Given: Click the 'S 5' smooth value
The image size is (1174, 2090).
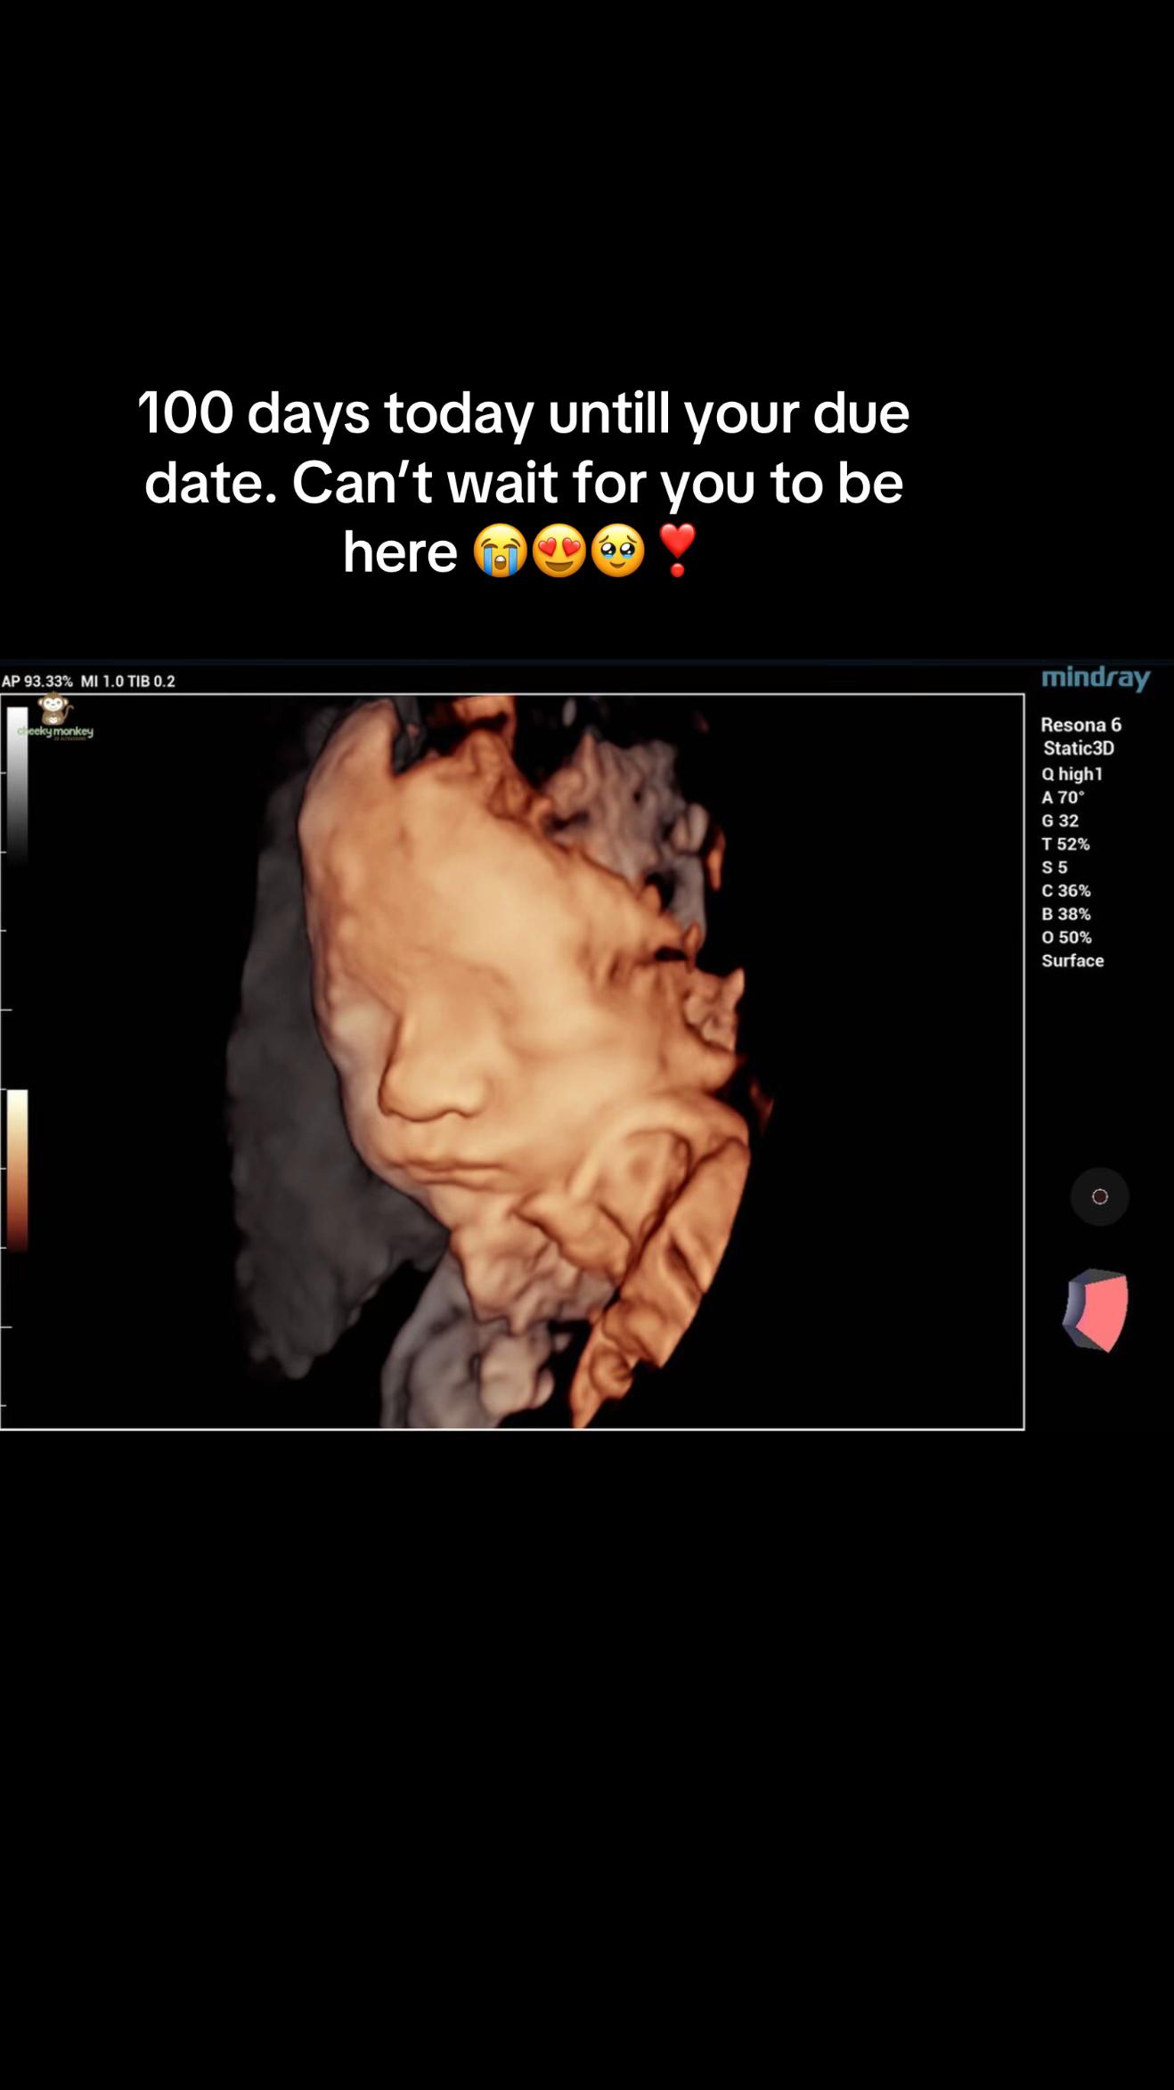Looking at the screenshot, I should pos(1055,867).
